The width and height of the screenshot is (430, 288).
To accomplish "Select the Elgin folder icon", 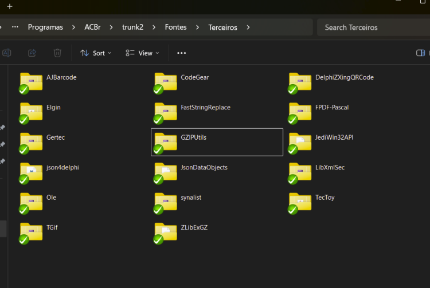I will [x=31, y=113].
